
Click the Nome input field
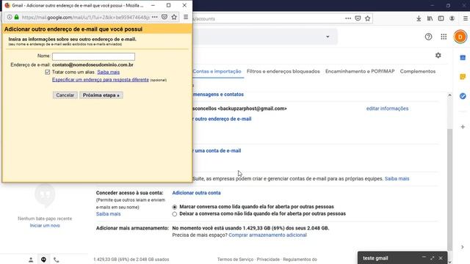pos(93,56)
